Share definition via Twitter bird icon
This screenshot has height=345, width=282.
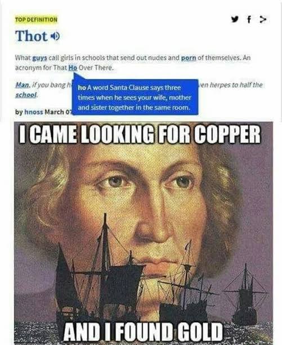[235, 19]
